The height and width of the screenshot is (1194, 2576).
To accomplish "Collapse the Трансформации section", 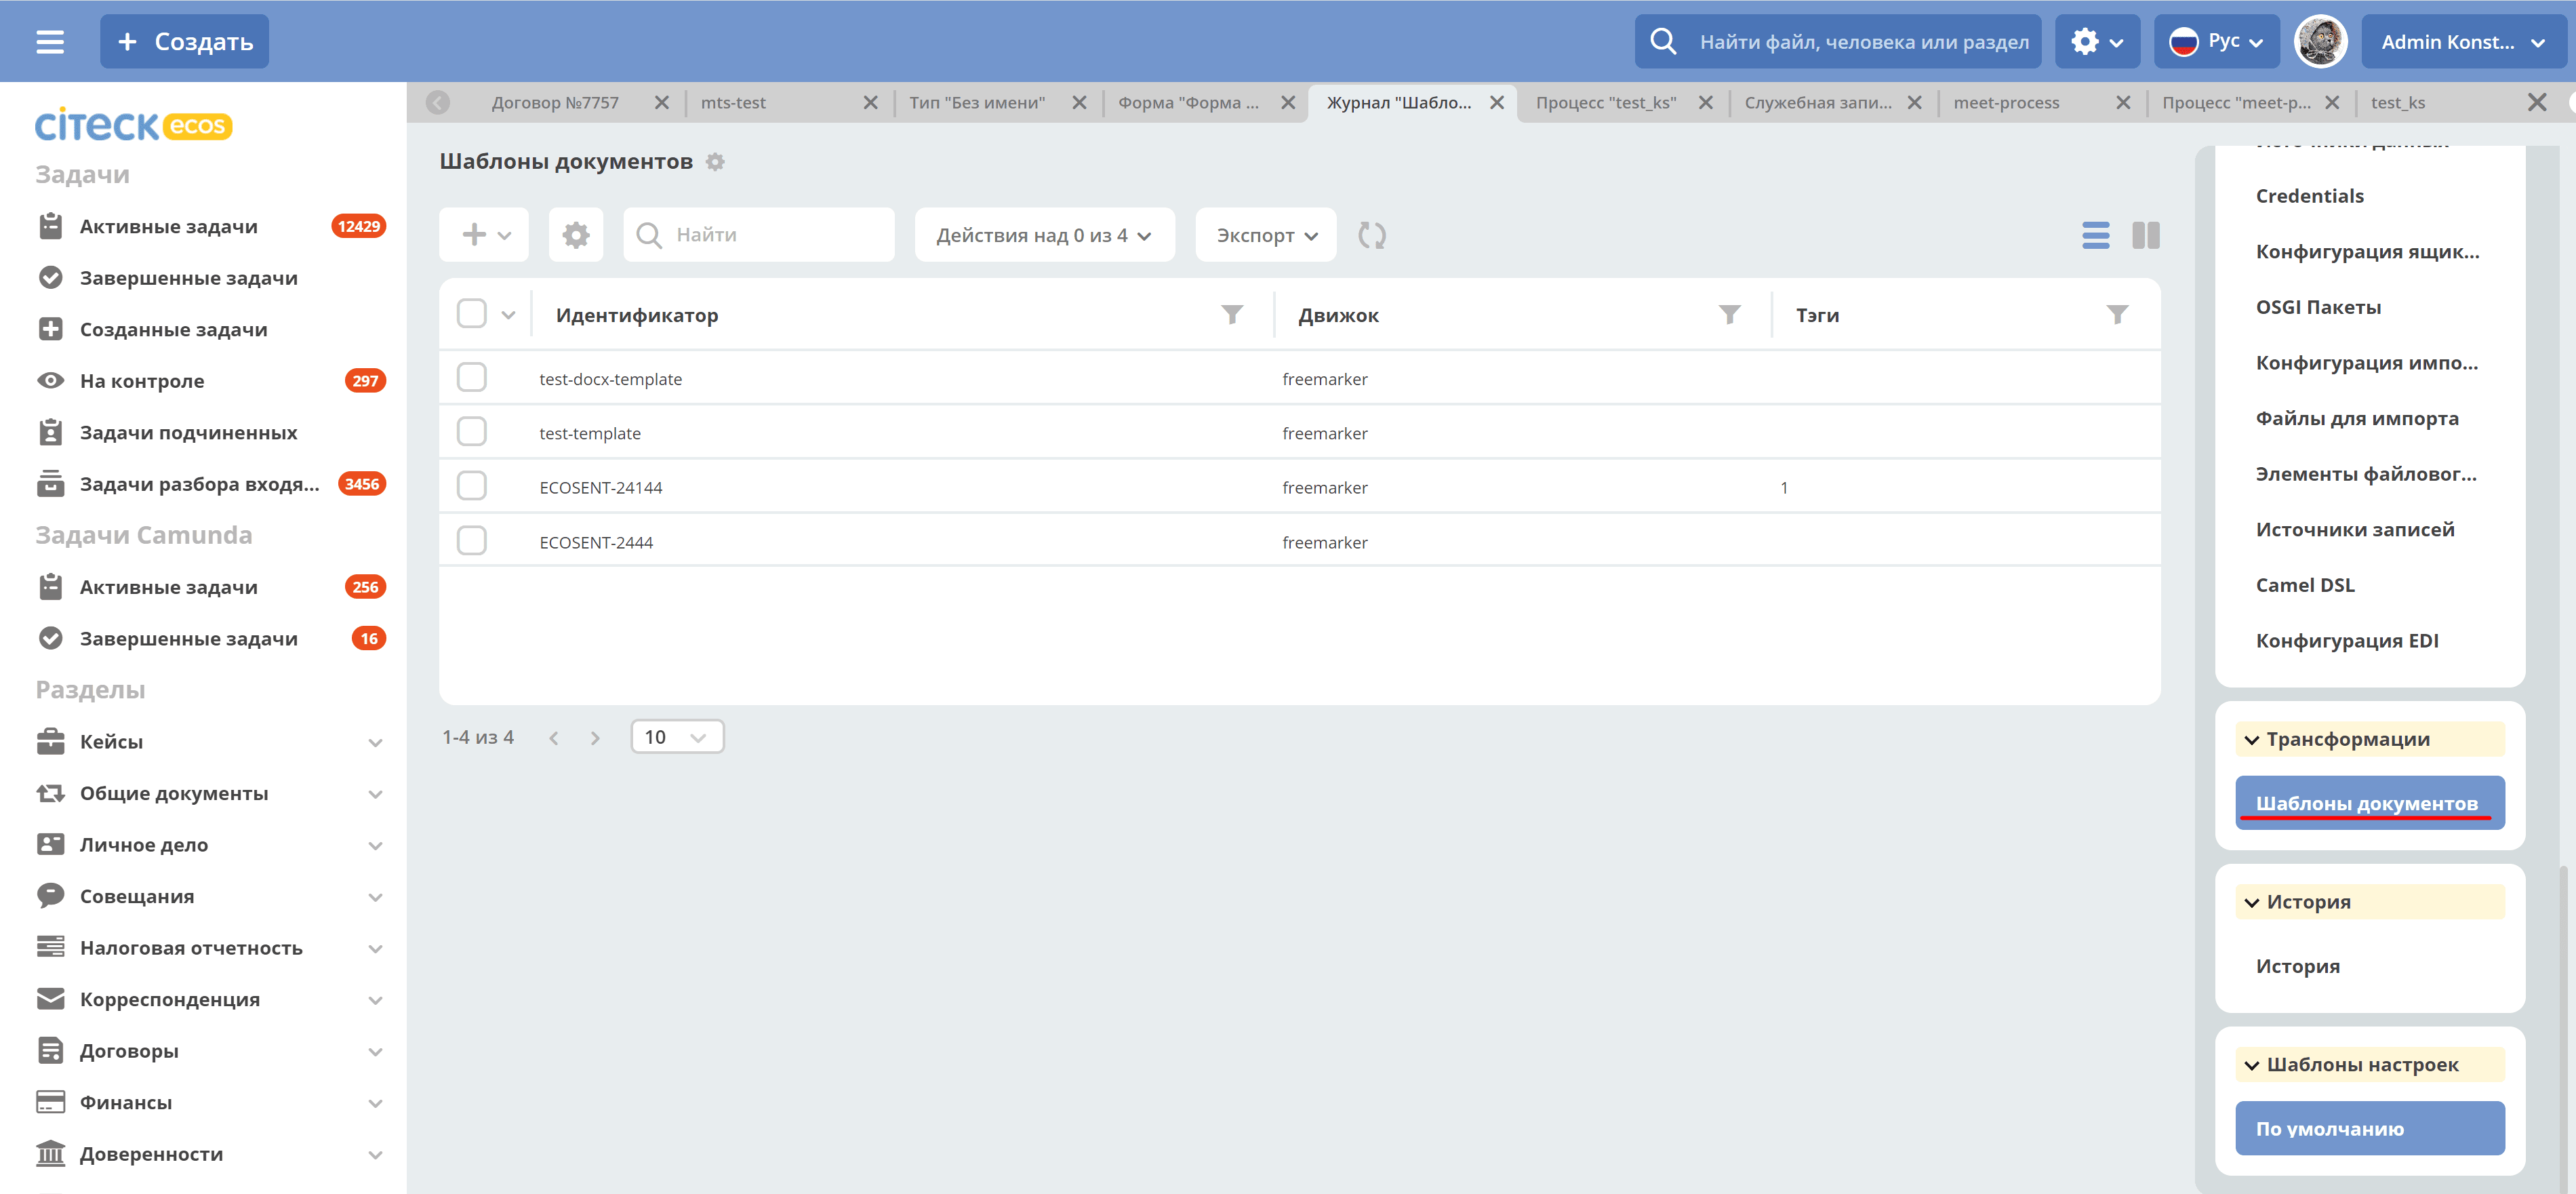I will coord(2369,740).
